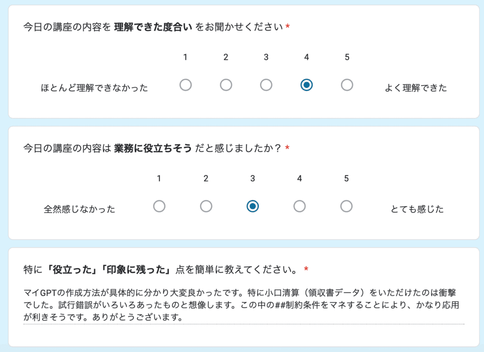The width and height of the screenshot is (484, 352).
Task: Select rating 5 on the comprehension question
Action: [x=346, y=85]
